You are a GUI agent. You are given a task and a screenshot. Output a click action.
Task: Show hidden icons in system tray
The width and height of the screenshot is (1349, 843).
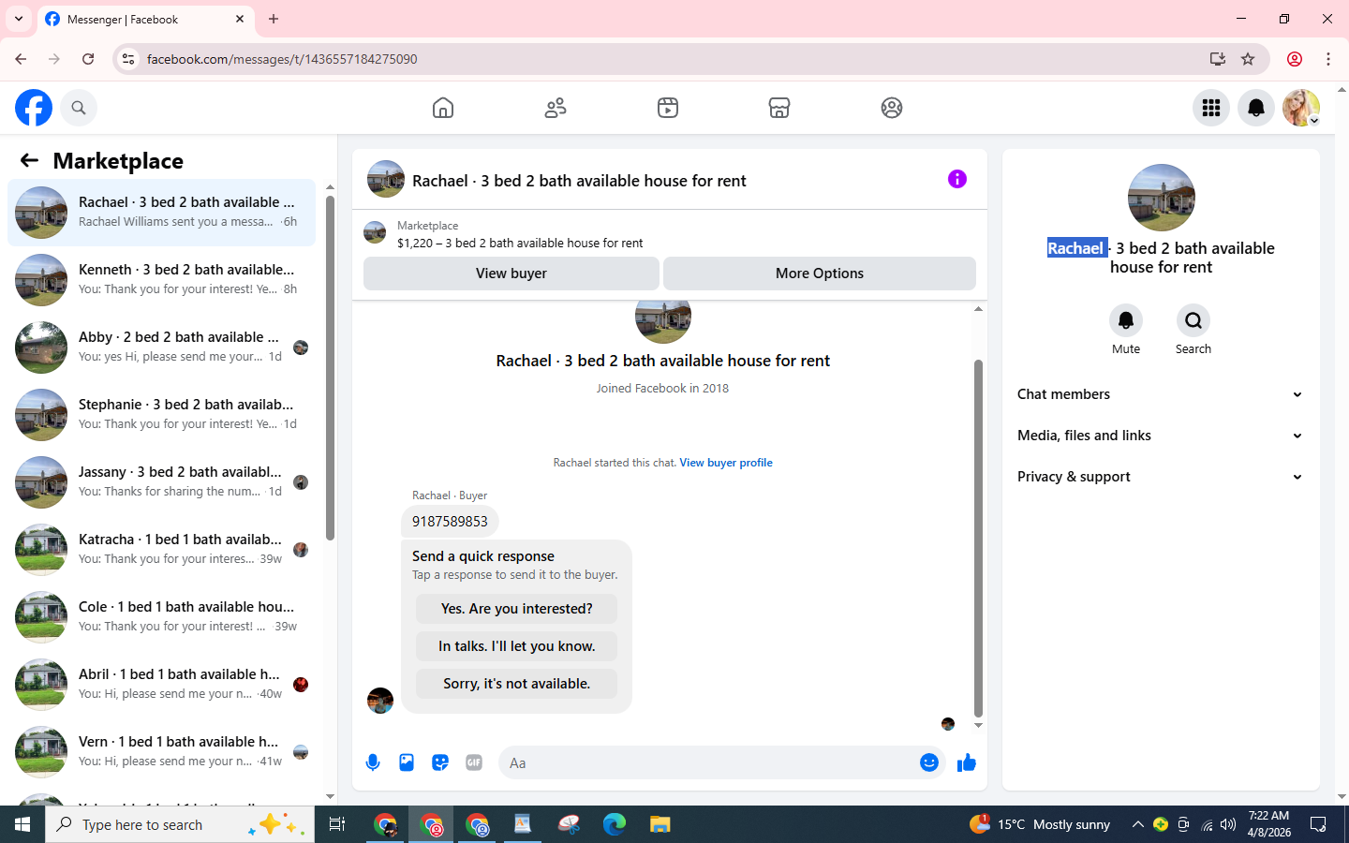(x=1137, y=824)
